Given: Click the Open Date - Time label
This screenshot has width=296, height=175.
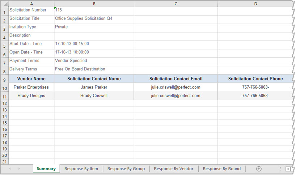Looking at the screenshot, I should tap(31, 53).
